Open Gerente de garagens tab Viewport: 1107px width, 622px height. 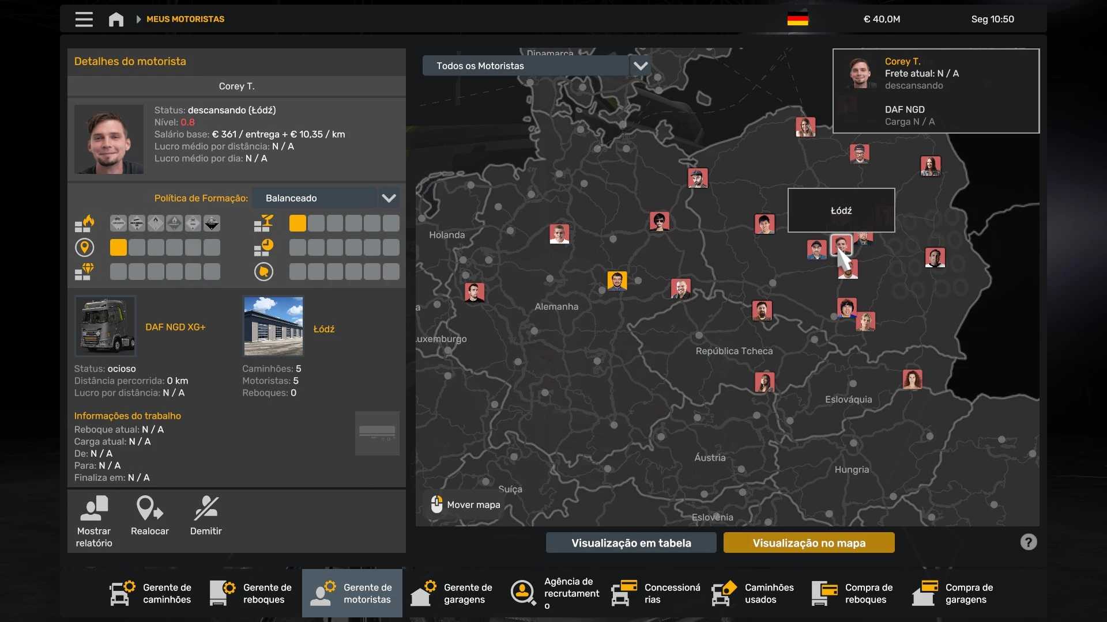click(x=452, y=593)
